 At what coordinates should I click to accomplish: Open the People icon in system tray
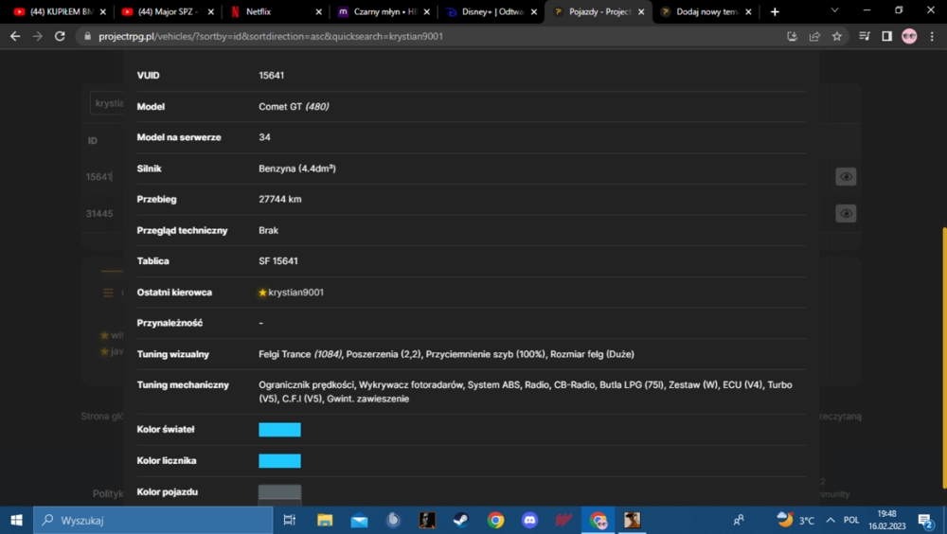[x=738, y=520]
